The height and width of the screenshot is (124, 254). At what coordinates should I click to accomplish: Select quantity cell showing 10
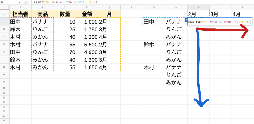click(x=65, y=21)
